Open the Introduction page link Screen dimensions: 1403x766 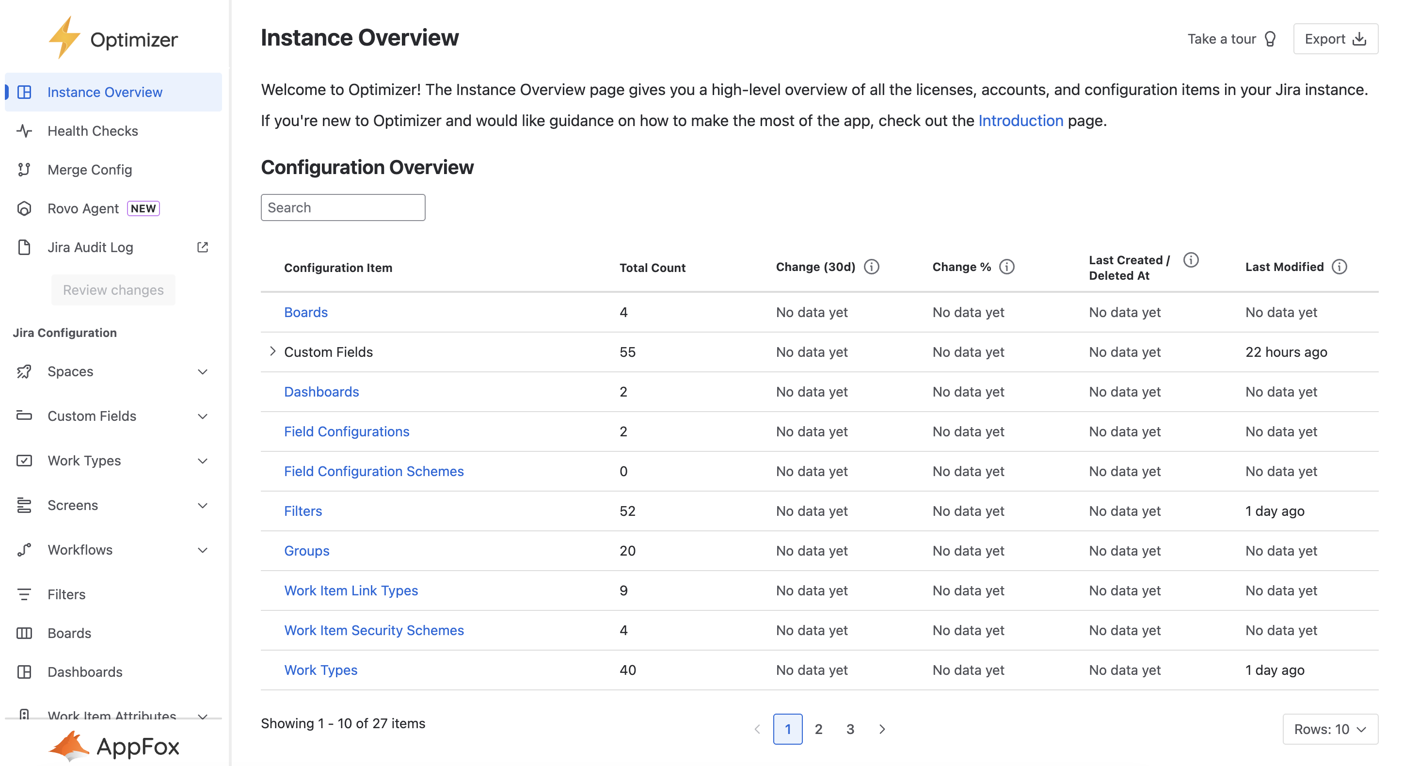click(1020, 120)
